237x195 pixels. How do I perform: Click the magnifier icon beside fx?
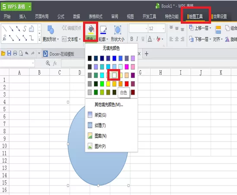pos(48,63)
